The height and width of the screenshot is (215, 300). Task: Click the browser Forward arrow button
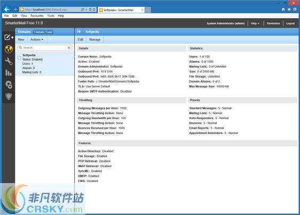click(15, 10)
